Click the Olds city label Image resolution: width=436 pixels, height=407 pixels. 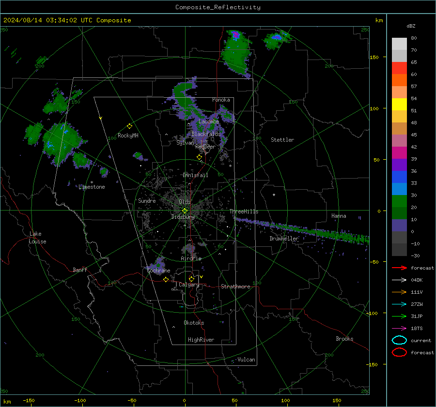[185, 202]
